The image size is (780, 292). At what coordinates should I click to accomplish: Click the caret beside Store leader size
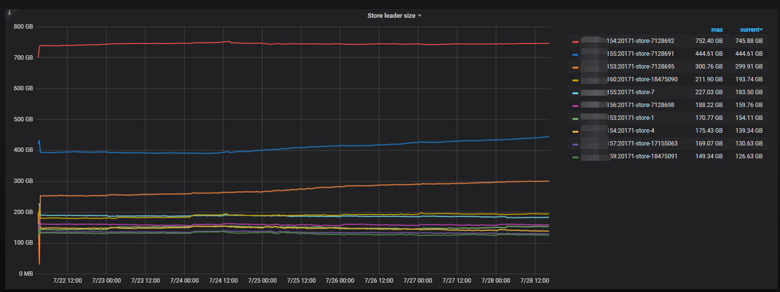coord(420,16)
